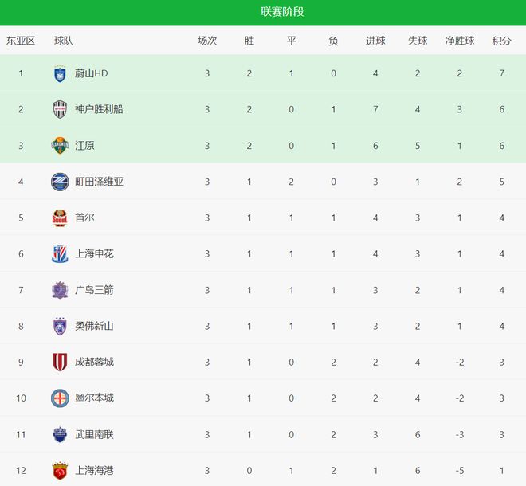
Task: Click the 町田泽维亚 team logo
Action: coord(60,182)
